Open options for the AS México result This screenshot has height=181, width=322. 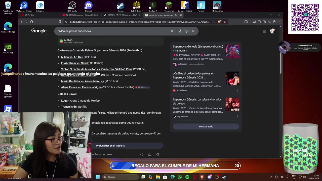(x=238, y=90)
